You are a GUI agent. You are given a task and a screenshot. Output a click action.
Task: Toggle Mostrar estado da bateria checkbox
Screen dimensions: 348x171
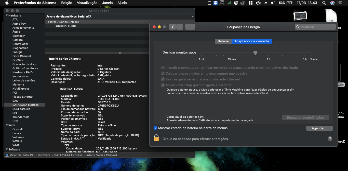click(155, 128)
